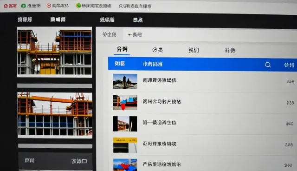
Task: Open the bookmark with the green circular icon
Action: [31, 6]
